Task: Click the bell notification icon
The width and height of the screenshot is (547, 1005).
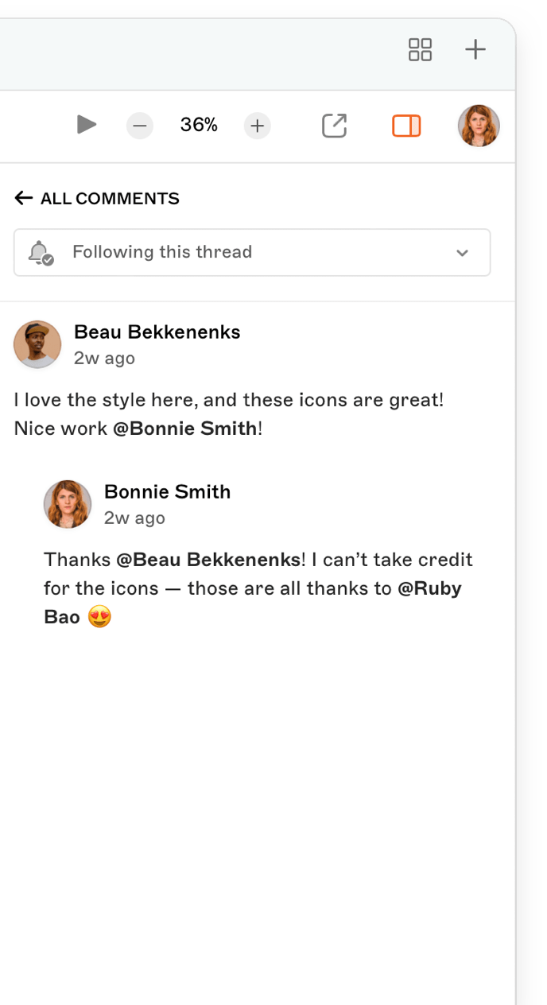Action: (x=39, y=253)
